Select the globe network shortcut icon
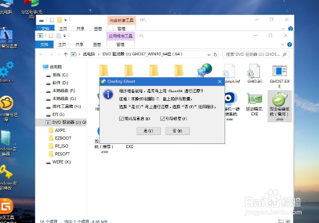Viewport: 319px width, 223px height. 205,70
